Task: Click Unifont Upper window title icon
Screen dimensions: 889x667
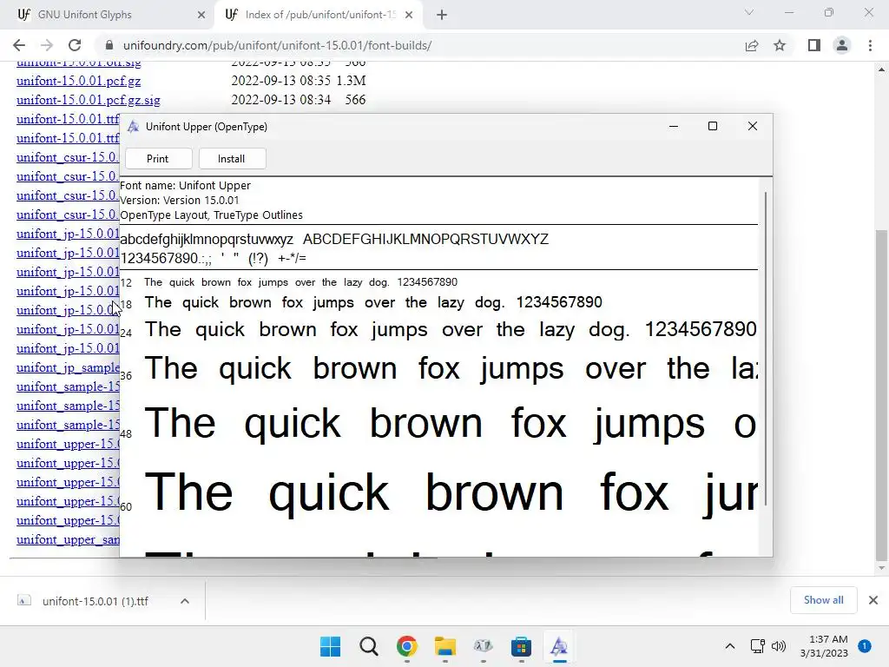Action: [x=133, y=127]
